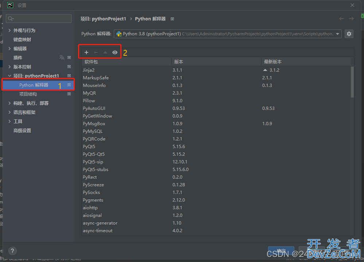Expand the 语言和框架 settings group
364x262 pixels.
coord(9,112)
